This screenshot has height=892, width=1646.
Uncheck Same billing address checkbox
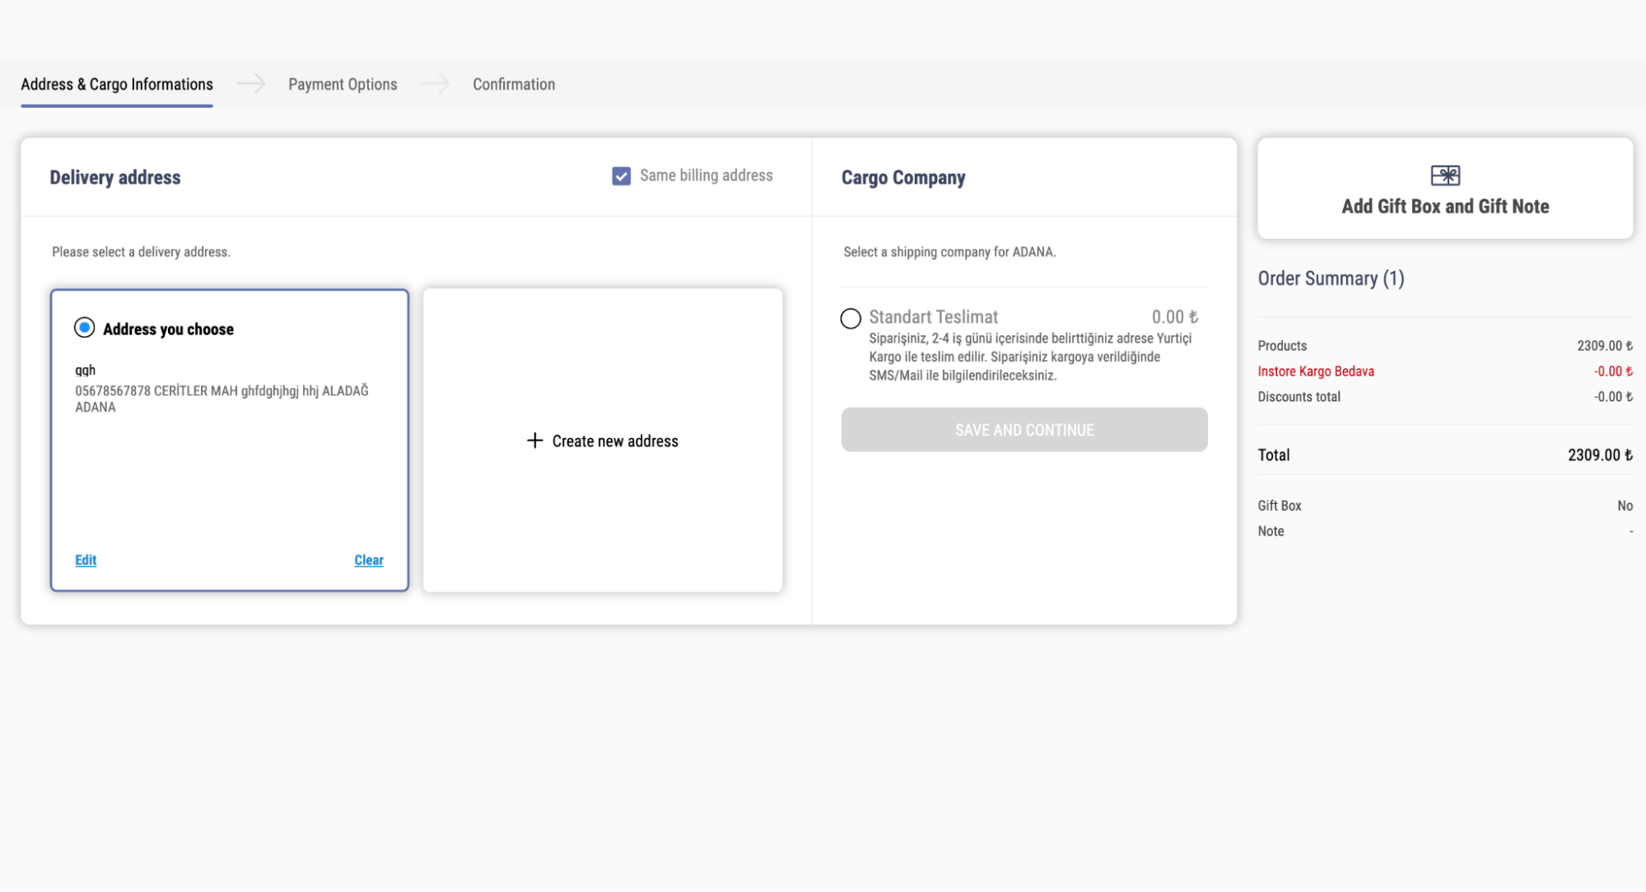point(622,176)
